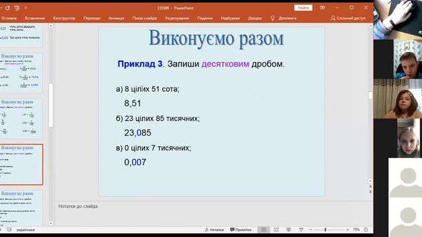Click Fit Slide to Window icon

(366, 230)
